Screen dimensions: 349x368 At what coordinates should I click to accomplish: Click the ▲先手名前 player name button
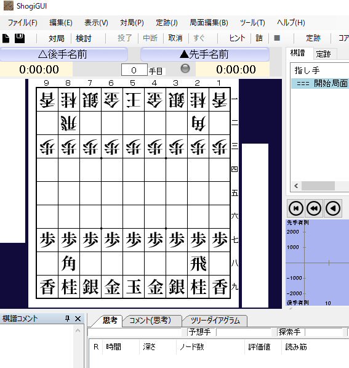pyautogui.click(x=204, y=54)
